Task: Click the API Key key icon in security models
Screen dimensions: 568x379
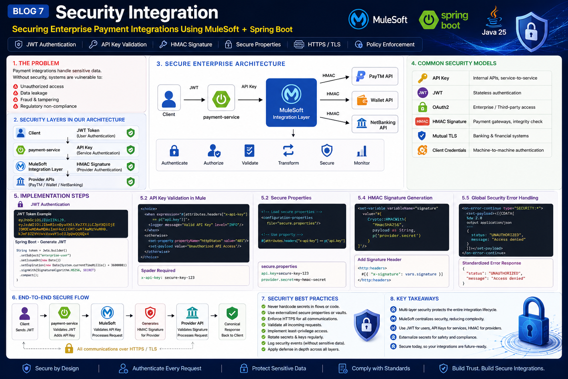Action: coord(422,78)
